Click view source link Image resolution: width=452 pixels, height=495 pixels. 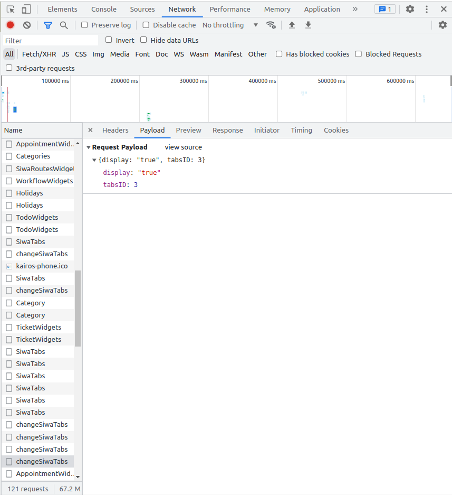pos(183,147)
